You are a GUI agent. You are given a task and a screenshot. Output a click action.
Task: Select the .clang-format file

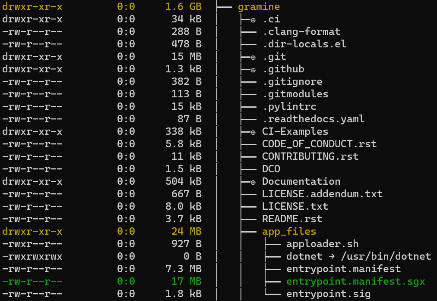pyautogui.click(x=300, y=31)
